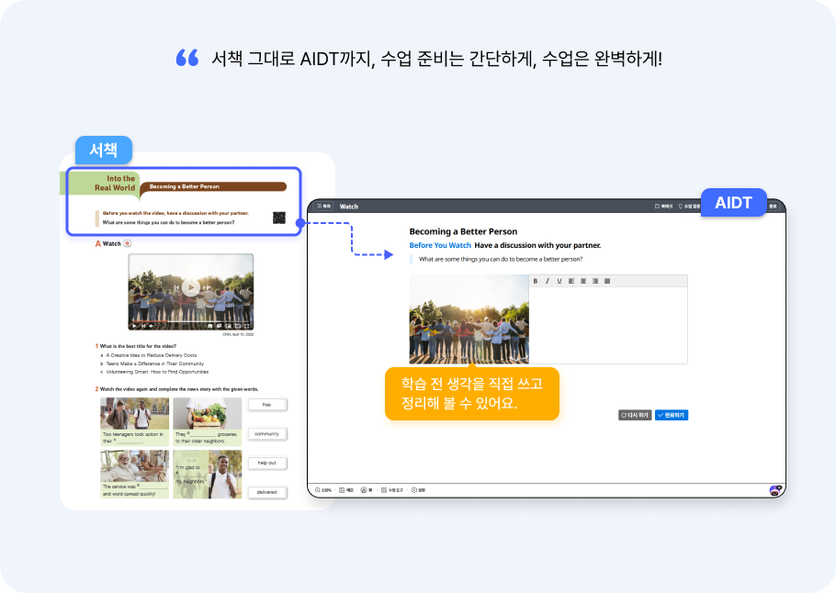
Task: Select the align center icon
Action: point(583,281)
